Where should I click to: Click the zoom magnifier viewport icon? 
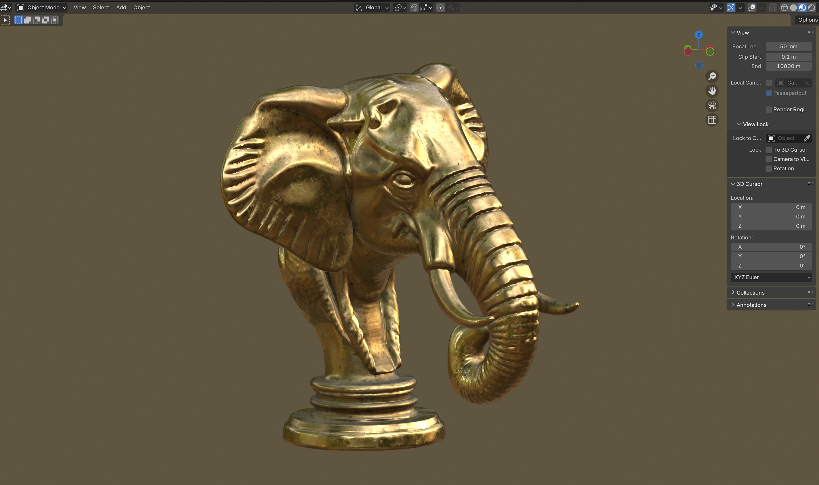coord(712,76)
